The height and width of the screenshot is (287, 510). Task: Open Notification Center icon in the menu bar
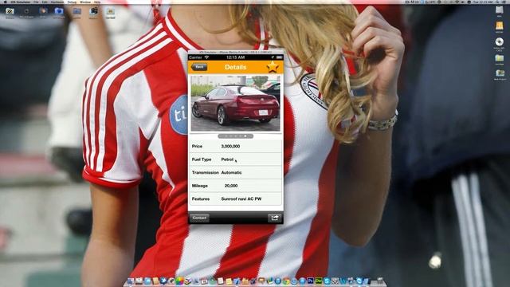pos(504,2)
